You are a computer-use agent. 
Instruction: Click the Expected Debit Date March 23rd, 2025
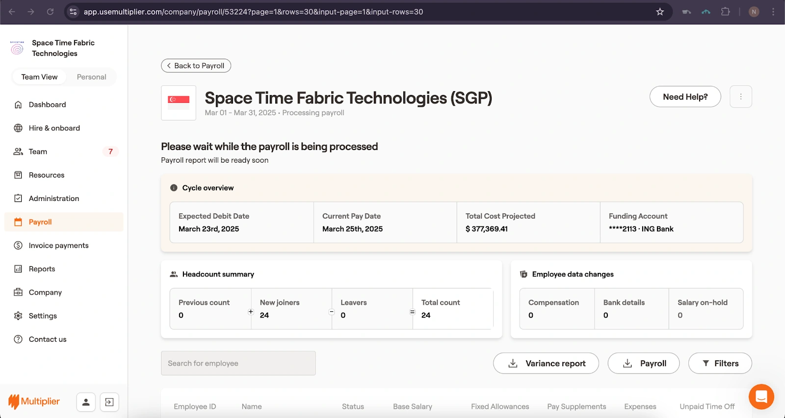(209, 229)
